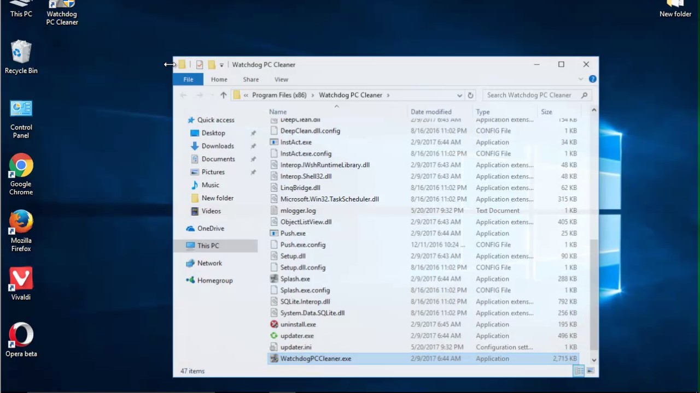Select Homegroup in navigation pane
The width and height of the screenshot is (700, 393).
coord(215,281)
